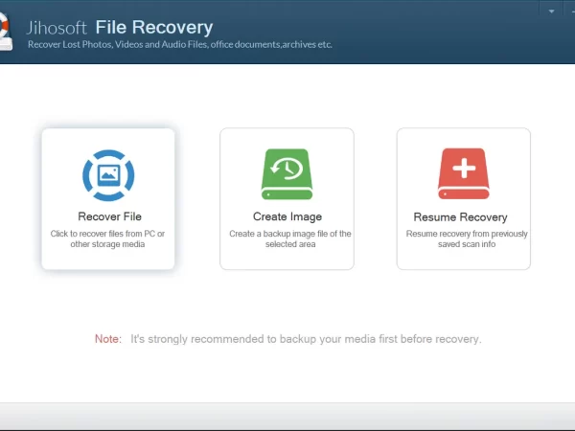Click the red Resume Recovery drive icon
The image size is (575, 431).
[x=464, y=173]
